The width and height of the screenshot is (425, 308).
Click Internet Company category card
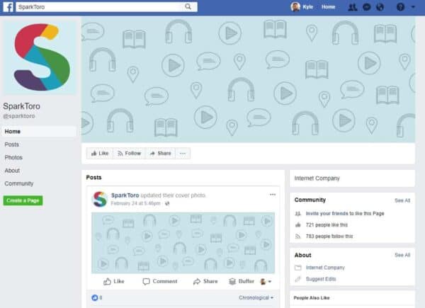352,178
